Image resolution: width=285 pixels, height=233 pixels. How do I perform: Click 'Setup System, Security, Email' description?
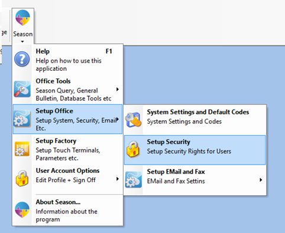[76, 124]
